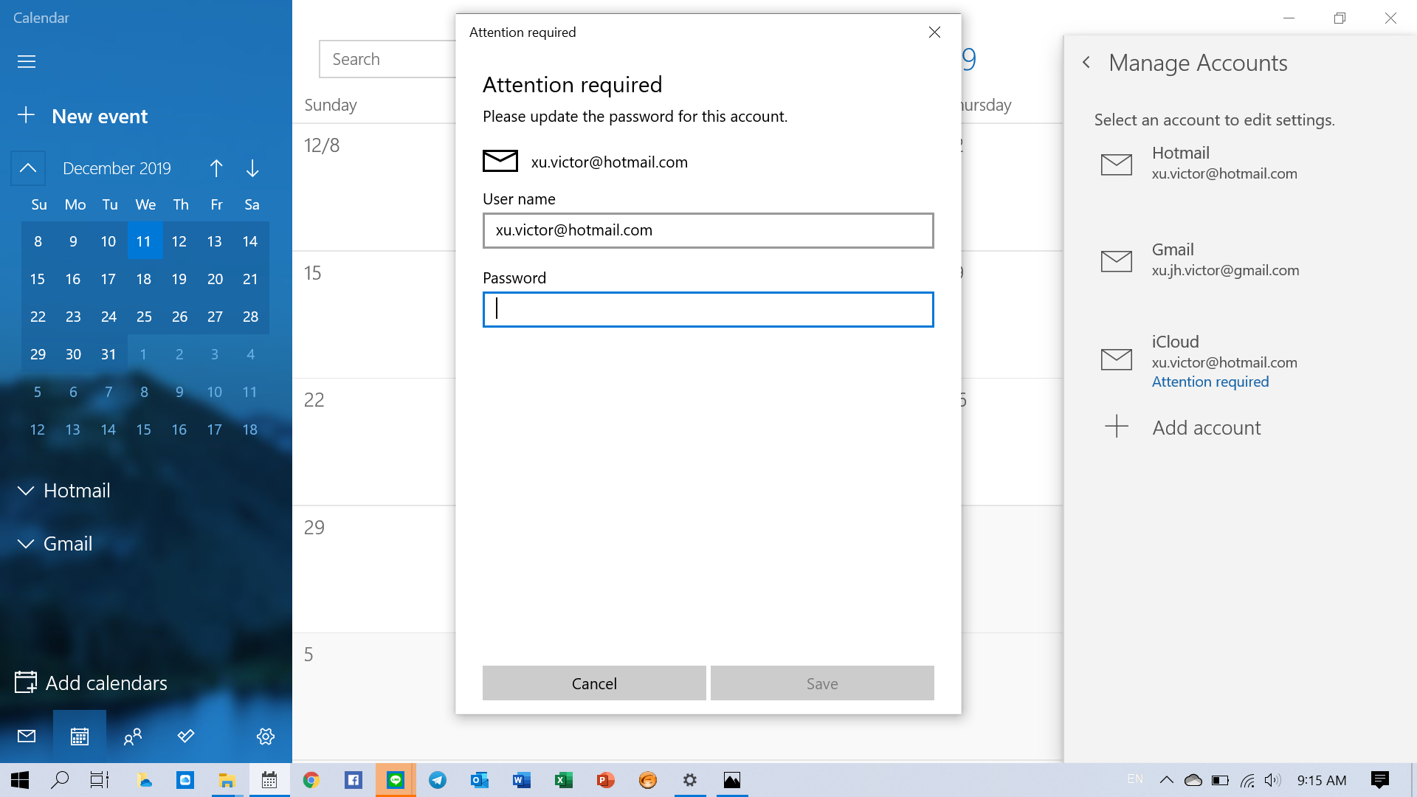The height and width of the screenshot is (797, 1417).
Task: Select the Hotmail account to edit
Action: click(x=1240, y=163)
